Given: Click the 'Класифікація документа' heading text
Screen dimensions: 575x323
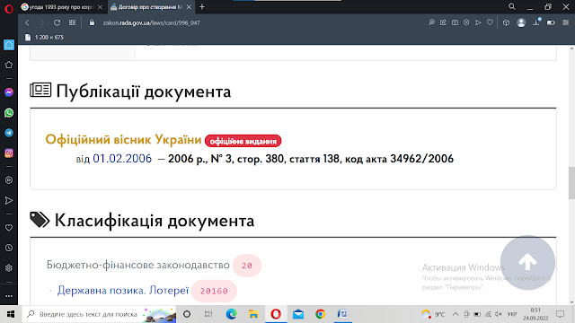Looking at the screenshot, I should [155, 221].
